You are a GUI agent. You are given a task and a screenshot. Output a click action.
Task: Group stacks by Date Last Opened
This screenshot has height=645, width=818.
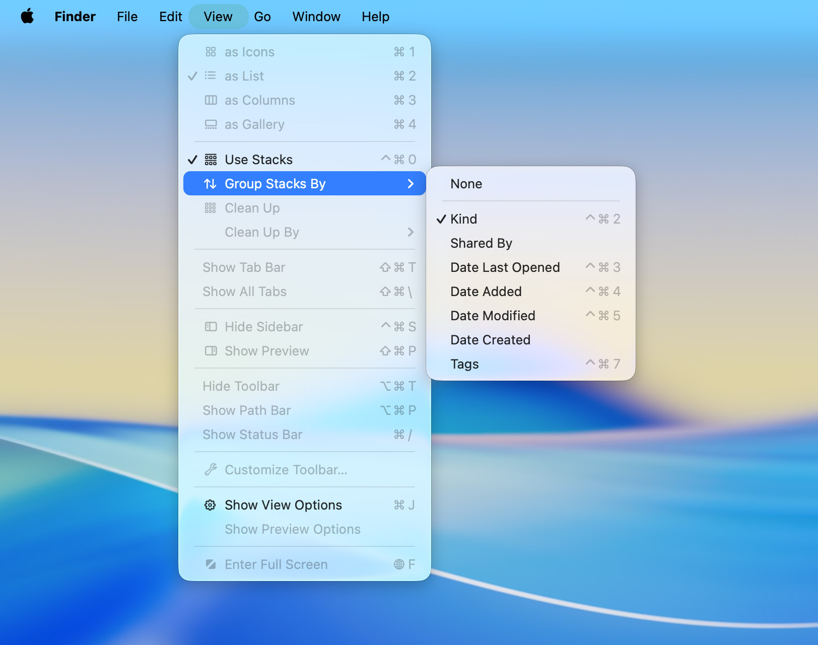point(505,267)
